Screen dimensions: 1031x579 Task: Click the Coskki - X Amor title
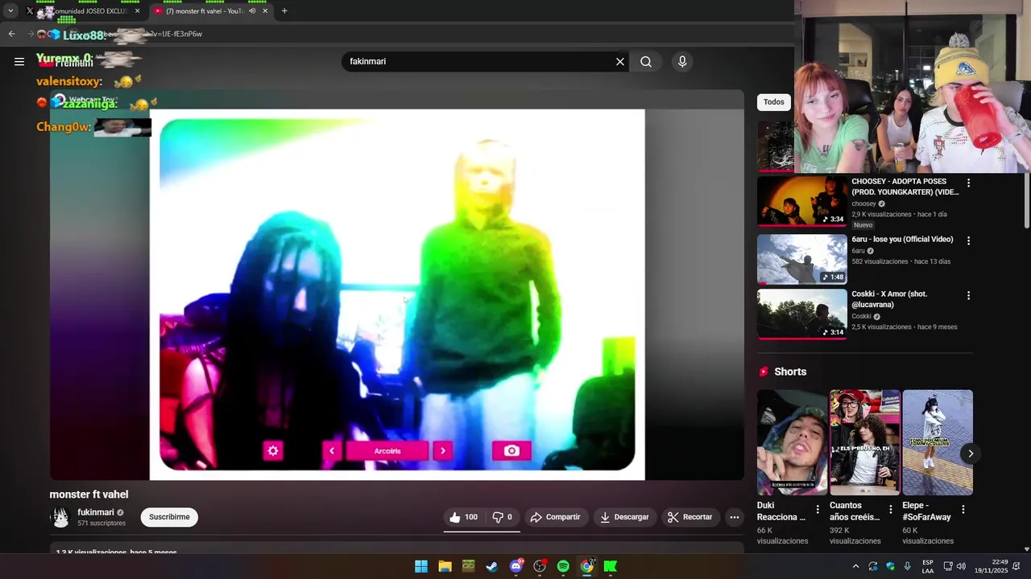point(889,299)
